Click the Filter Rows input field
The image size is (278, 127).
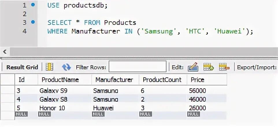[x=137, y=67]
